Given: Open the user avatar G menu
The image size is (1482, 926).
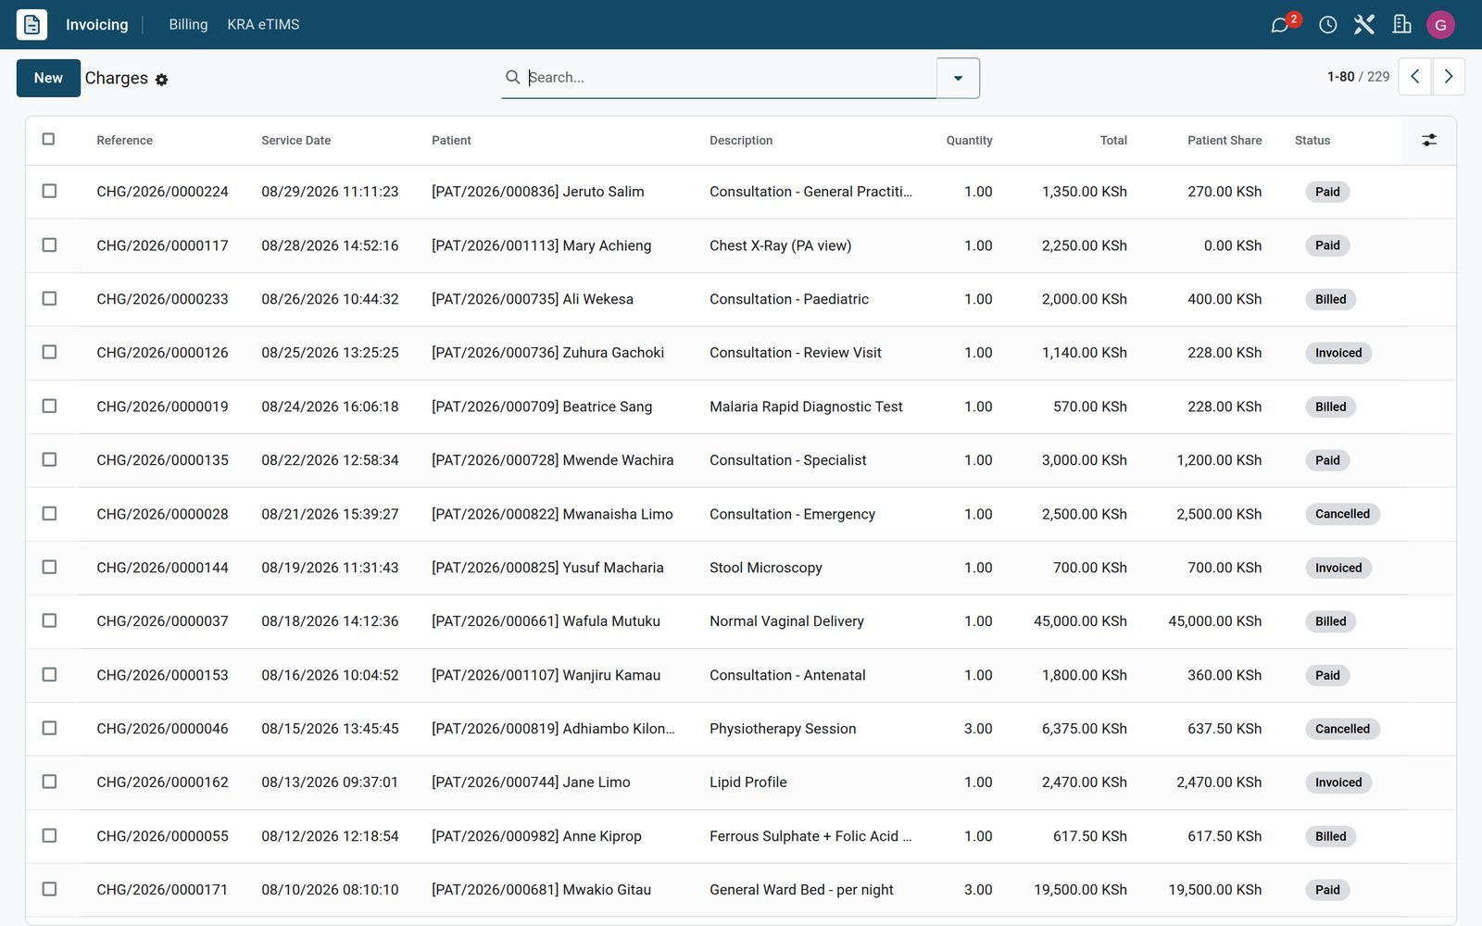Looking at the screenshot, I should coord(1440,25).
